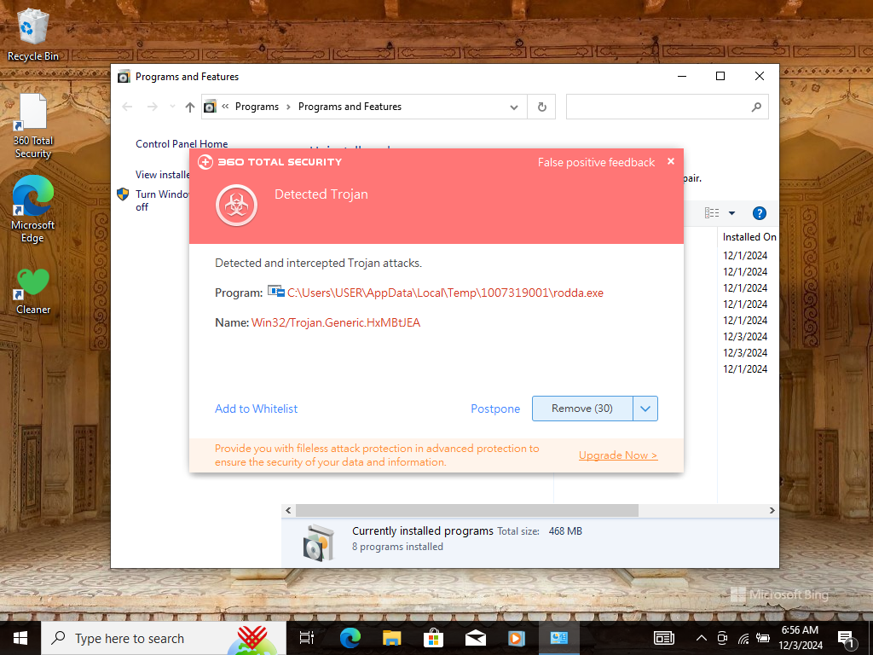
Task: Click the Programs and Features search field
Action: click(658, 107)
